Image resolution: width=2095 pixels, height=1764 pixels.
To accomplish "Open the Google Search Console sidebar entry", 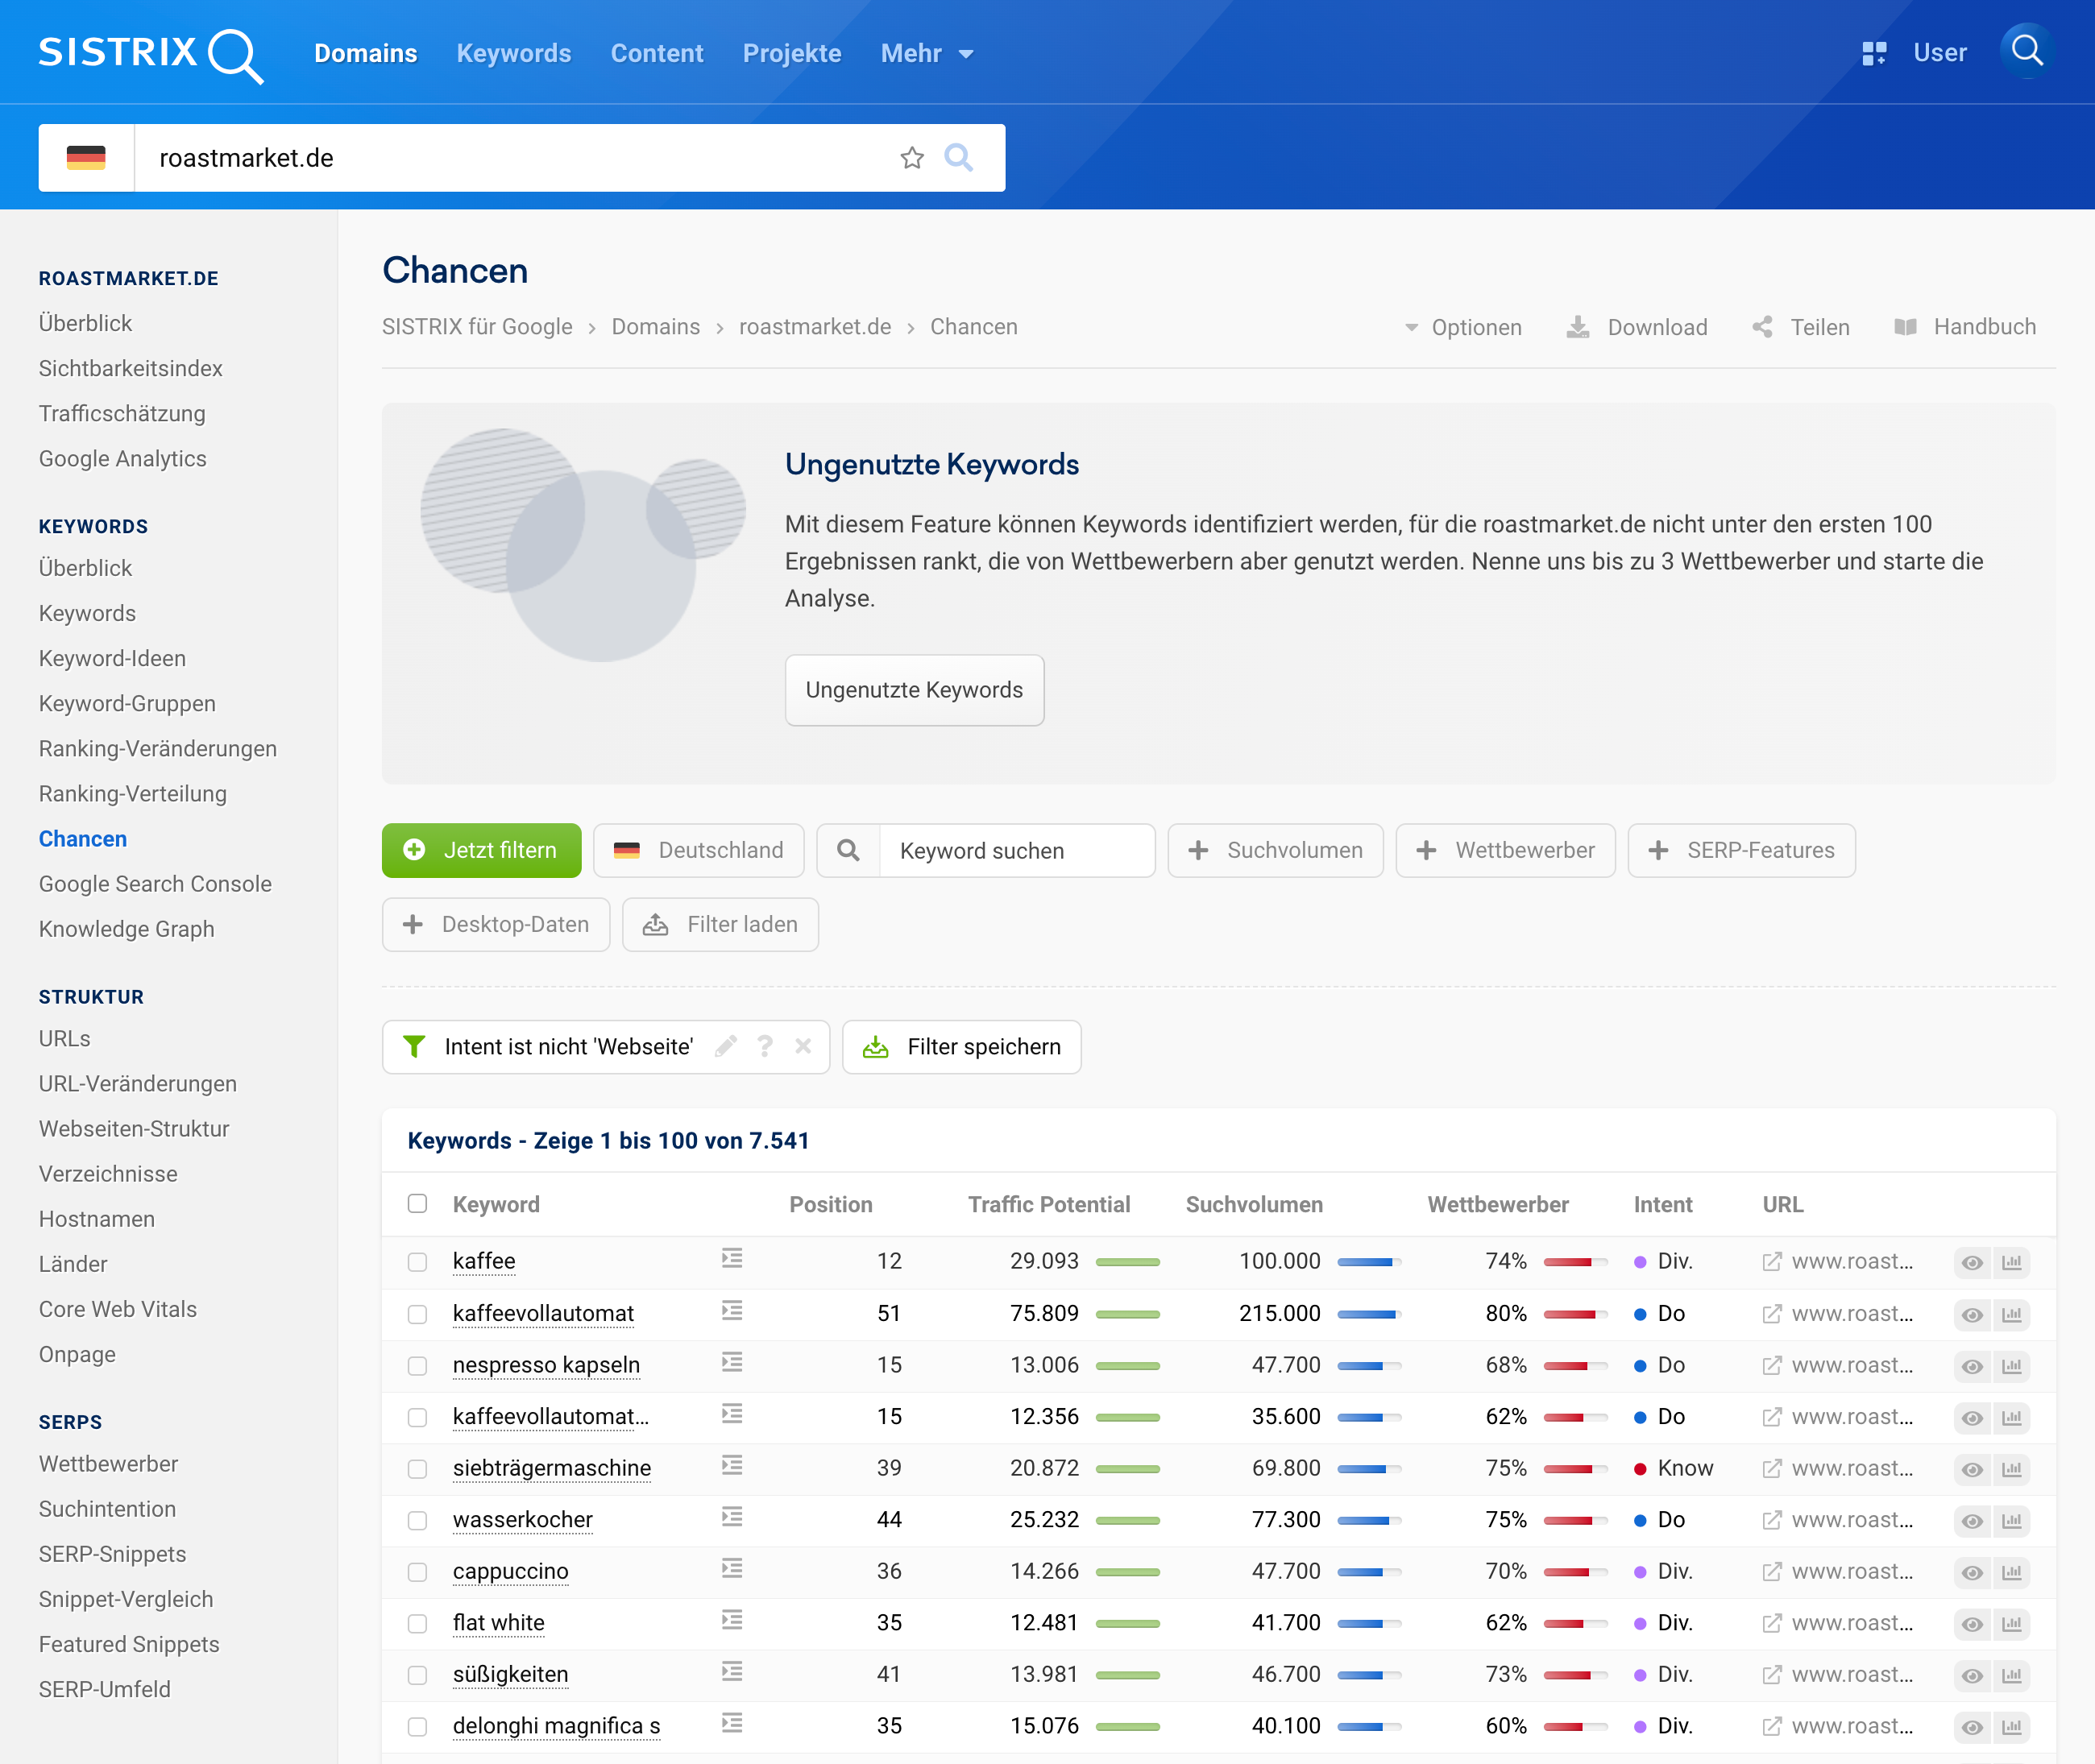I will tap(155, 884).
